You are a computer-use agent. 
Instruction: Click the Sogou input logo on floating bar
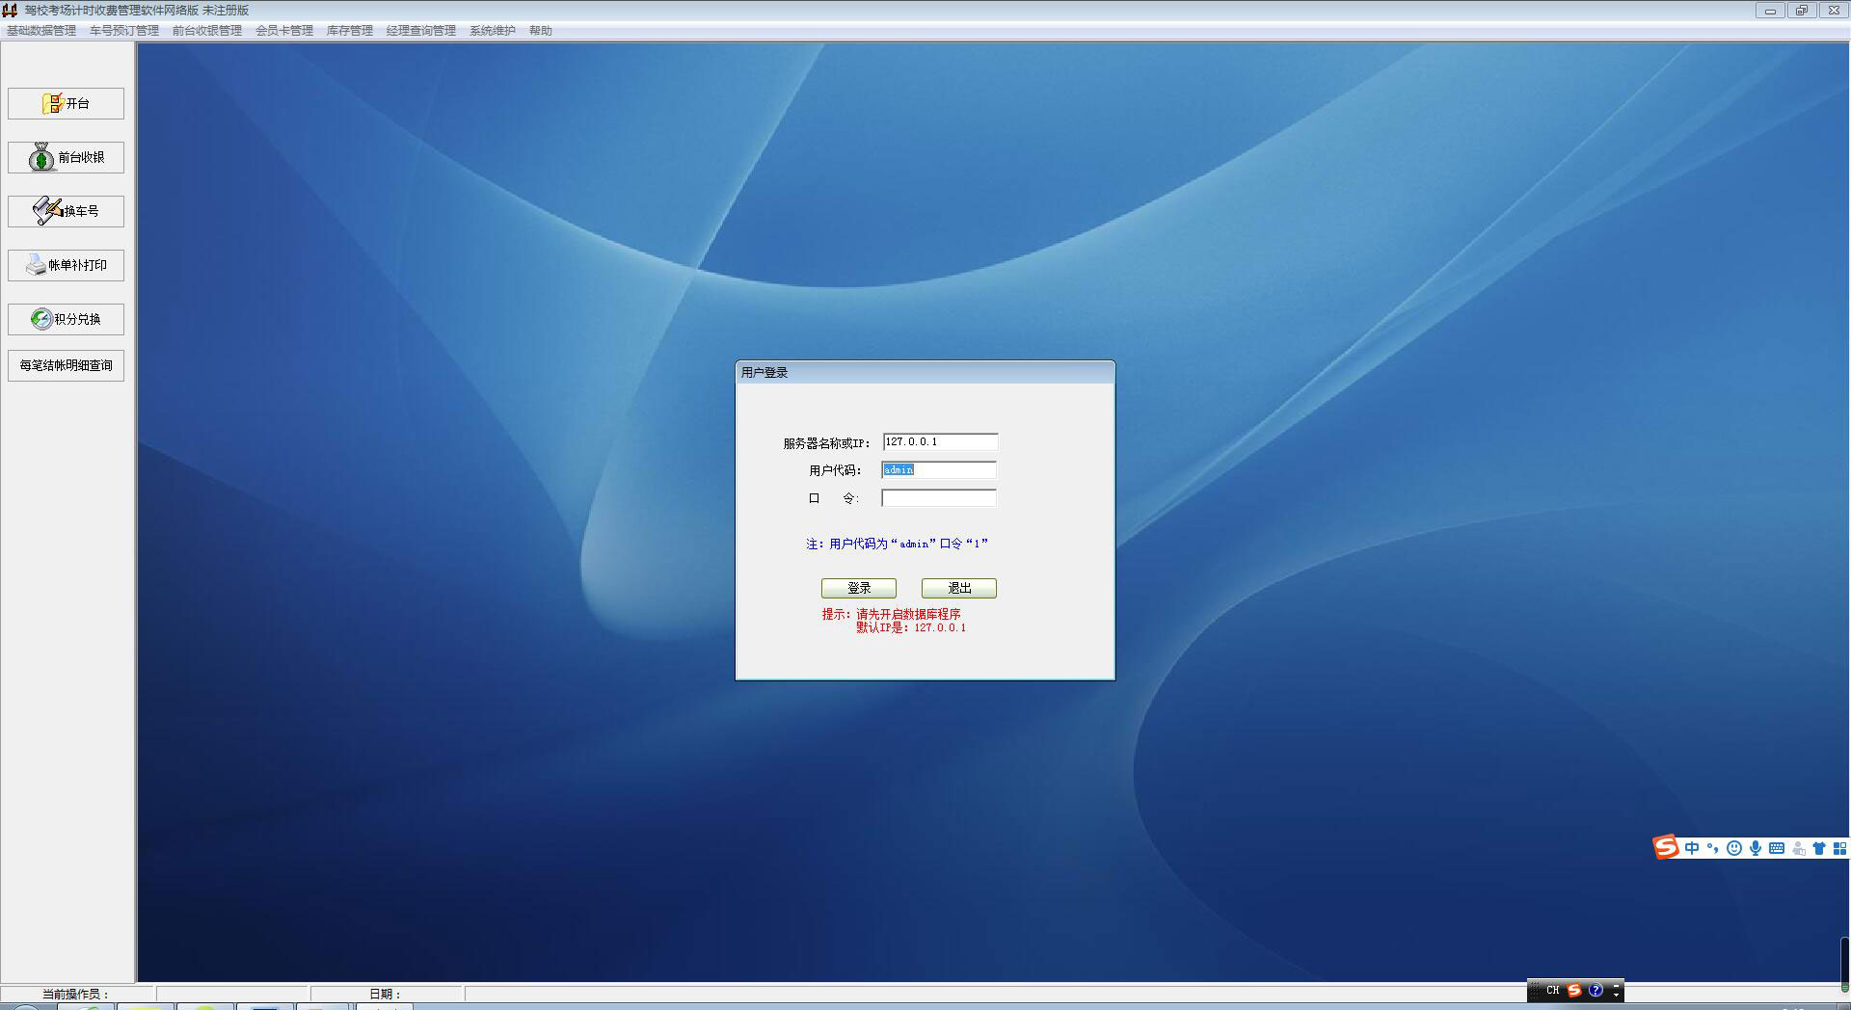click(1666, 847)
